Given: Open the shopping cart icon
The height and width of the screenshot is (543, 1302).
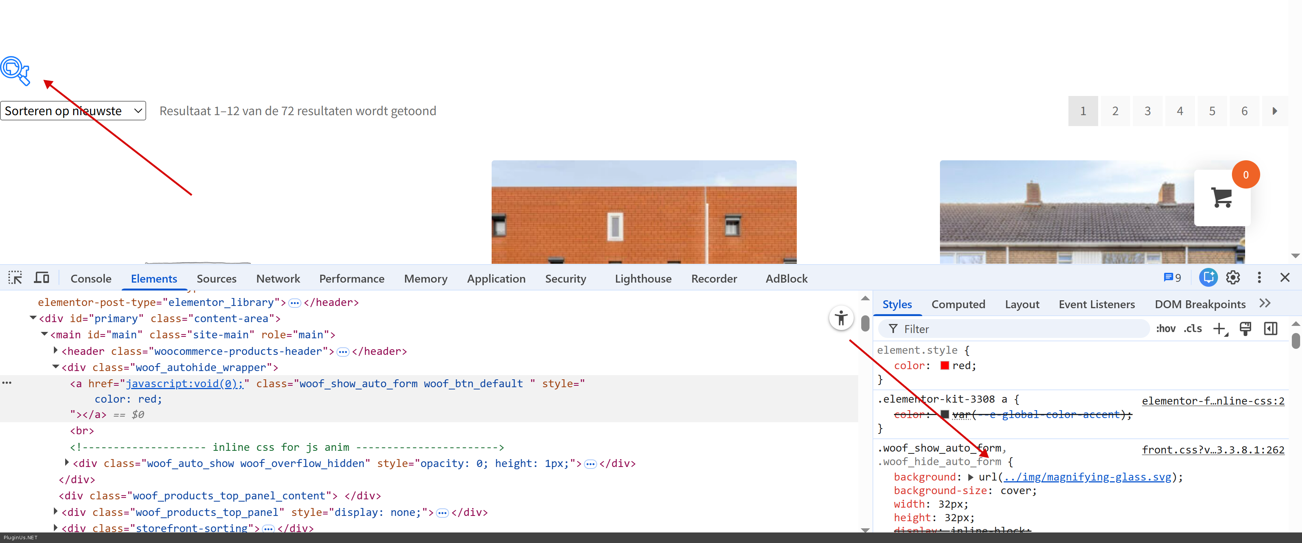Looking at the screenshot, I should coord(1222,197).
